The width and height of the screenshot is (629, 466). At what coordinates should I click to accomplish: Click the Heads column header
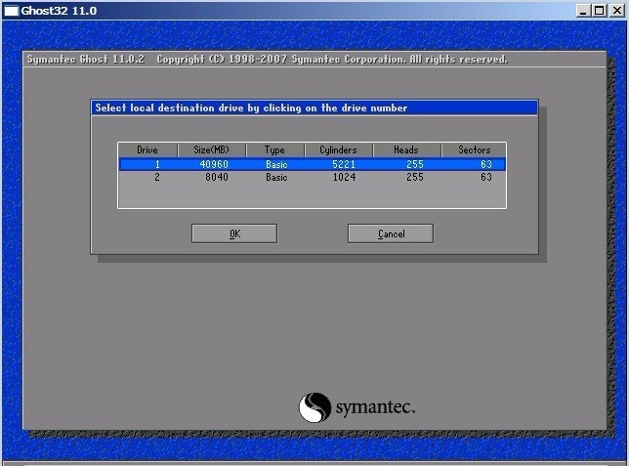(x=406, y=150)
